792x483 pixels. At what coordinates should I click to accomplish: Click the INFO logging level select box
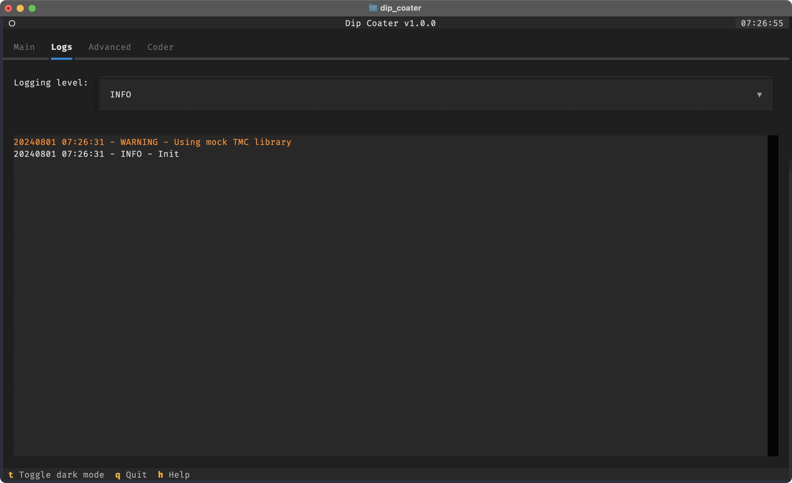point(418,95)
